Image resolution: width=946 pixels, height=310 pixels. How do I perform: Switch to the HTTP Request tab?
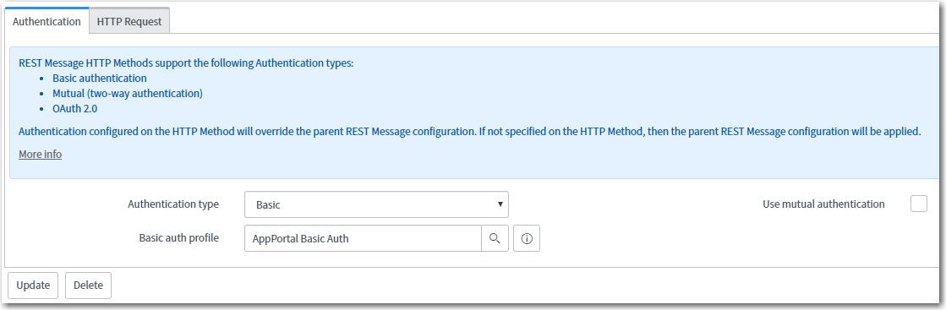(x=129, y=21)
